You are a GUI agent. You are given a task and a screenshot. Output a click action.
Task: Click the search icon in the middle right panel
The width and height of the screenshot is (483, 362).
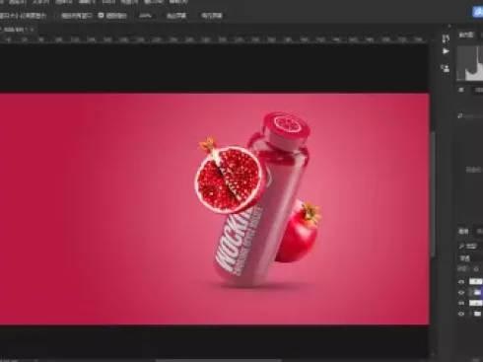coord(460,115)
